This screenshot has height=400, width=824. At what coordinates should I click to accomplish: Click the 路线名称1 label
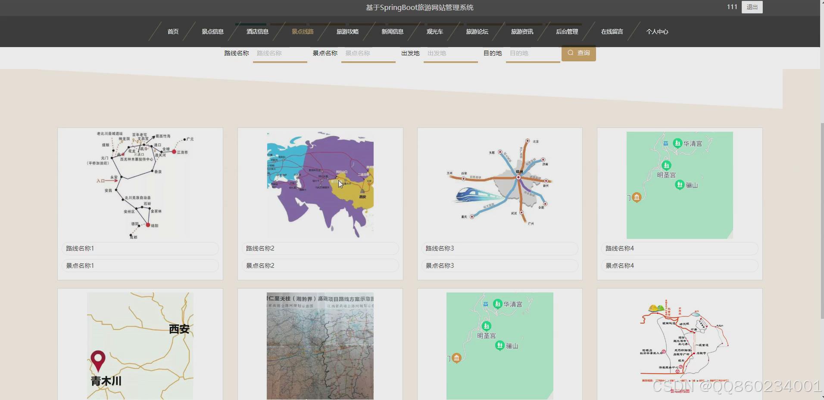click(x=140, y=248)
